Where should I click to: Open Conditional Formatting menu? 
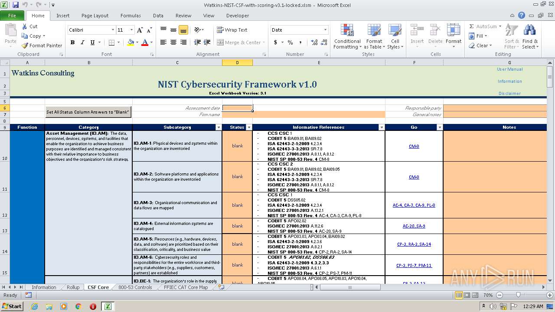[x=347, y=37]
